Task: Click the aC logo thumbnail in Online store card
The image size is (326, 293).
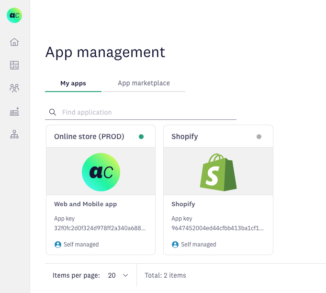Action: tap(101, 172)
